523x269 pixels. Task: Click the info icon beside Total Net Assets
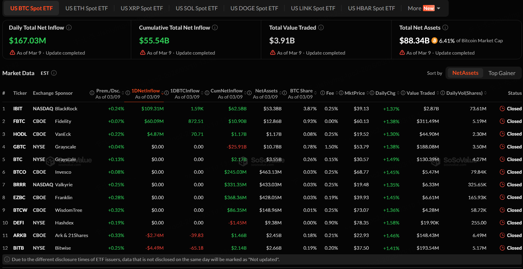(x=445, y=28)
